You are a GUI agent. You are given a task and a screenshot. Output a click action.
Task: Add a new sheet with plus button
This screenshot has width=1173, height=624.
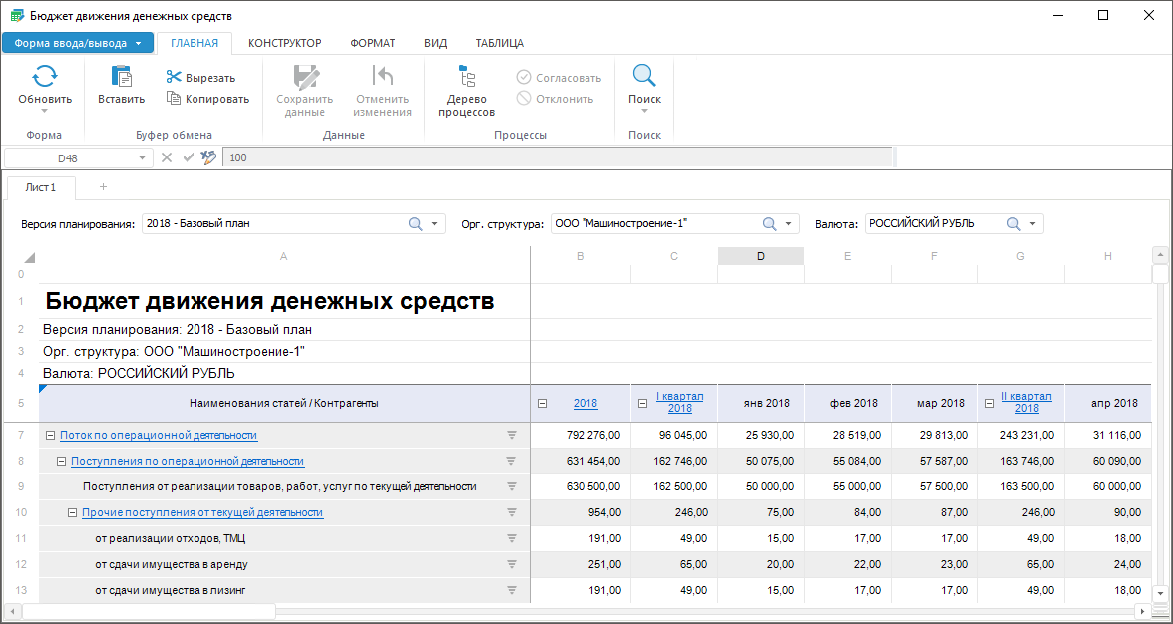103,187
